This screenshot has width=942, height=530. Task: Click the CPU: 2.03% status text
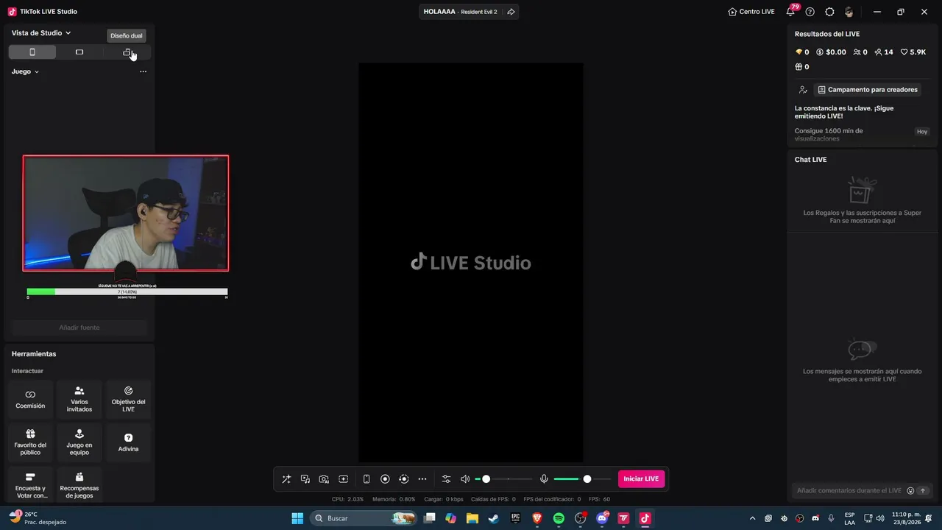click(x=347, y=499)
